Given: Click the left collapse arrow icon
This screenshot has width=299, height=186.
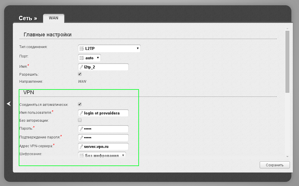Looking at the screenshot, I should (9, 104).
